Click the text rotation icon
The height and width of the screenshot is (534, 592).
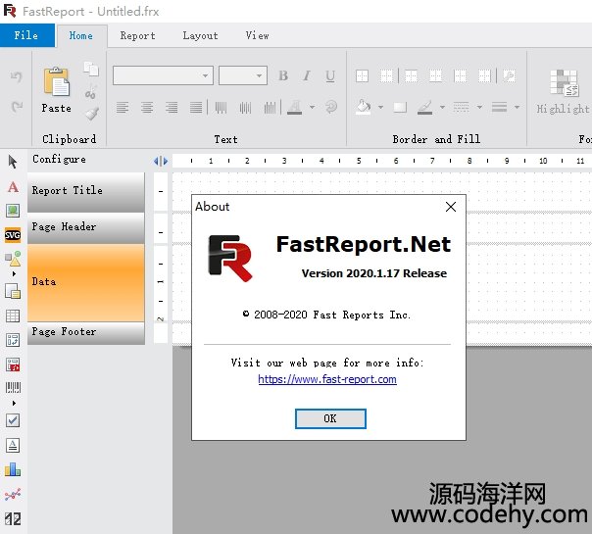coord(331,107)
